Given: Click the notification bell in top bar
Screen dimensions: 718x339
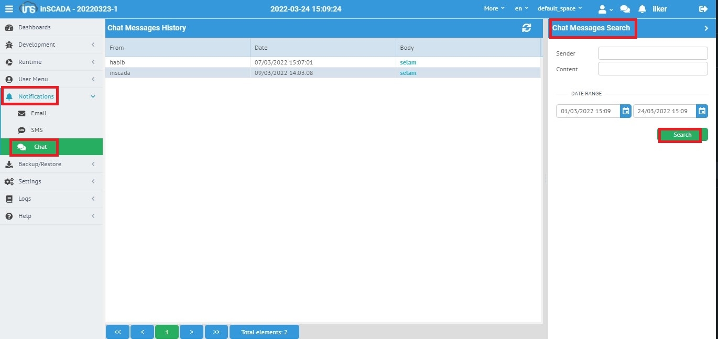Looking at the screenshot, I should pos(642,9).
